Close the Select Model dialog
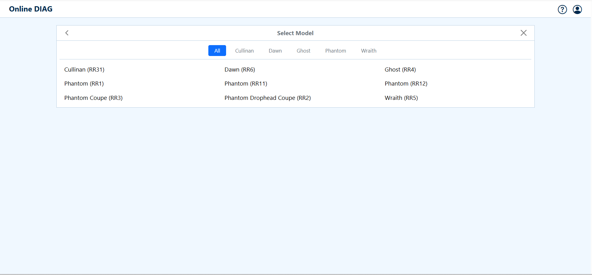This screenshot has width=592, height=275. coord(523,33)
